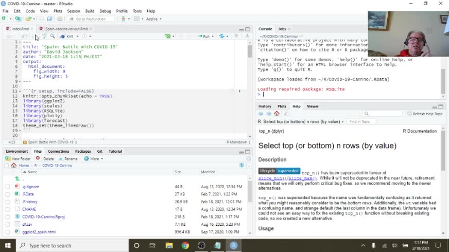Tick the checkbox next to df.csv
This screenshot has width=449, height=252.
(8, 225)
